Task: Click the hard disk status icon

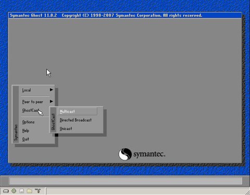Action: tap(6, 191)
